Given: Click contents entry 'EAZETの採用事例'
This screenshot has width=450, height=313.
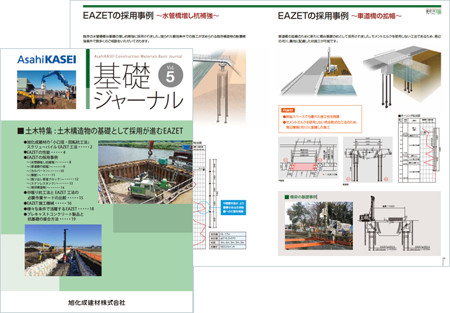Looking at the screenshot, I should 41,157.
